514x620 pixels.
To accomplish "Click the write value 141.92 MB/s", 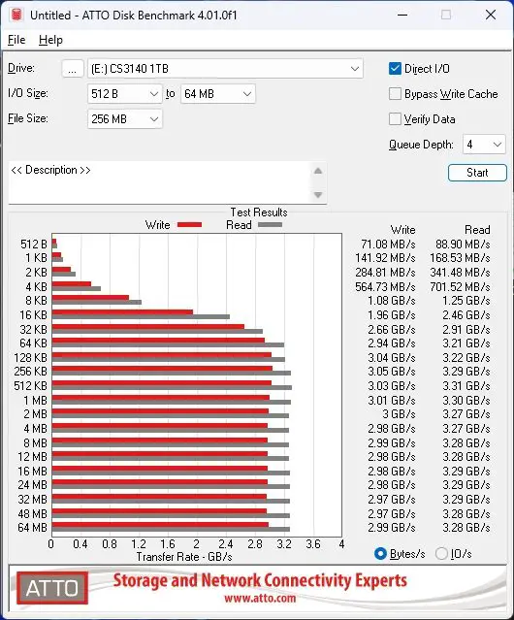I will [385, 258].
